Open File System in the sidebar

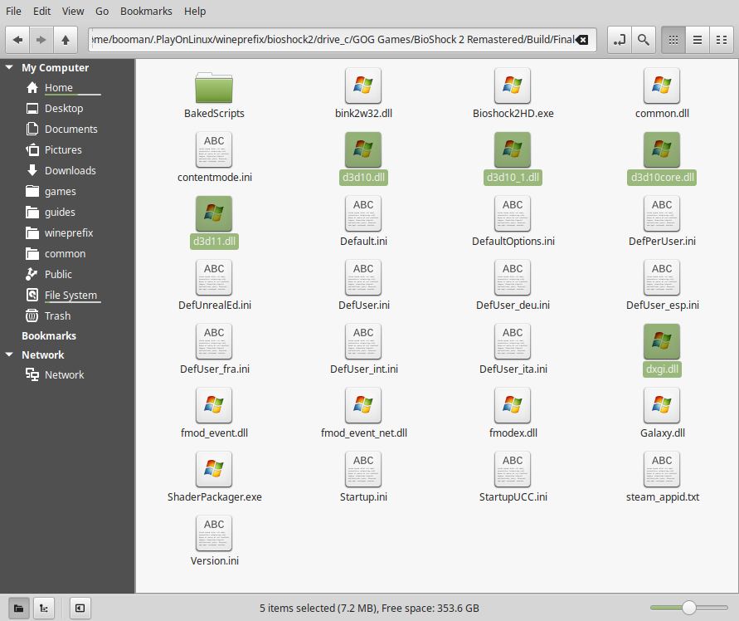point(70,296)
